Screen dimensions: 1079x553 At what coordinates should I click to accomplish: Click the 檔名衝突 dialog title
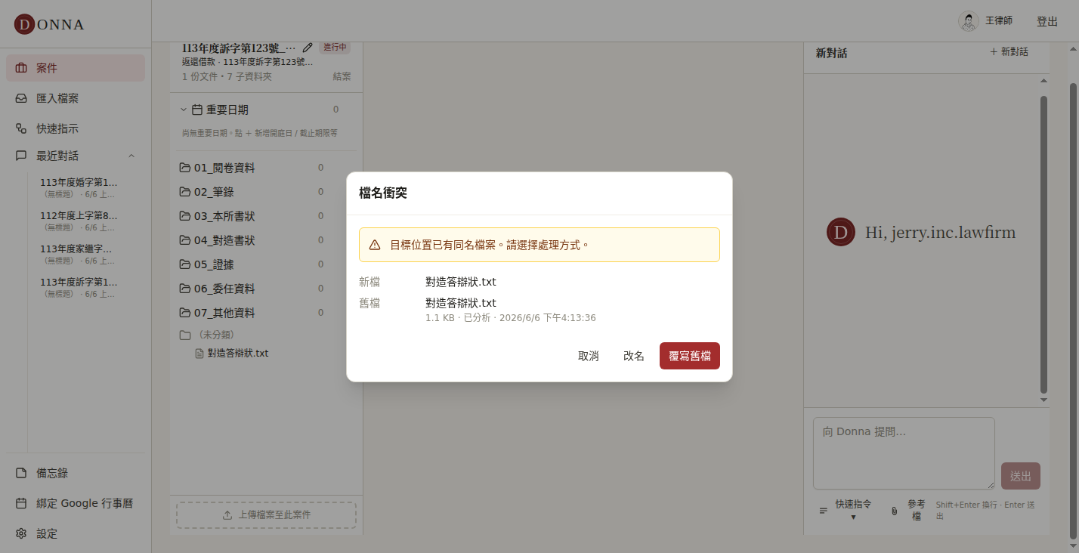383,193
